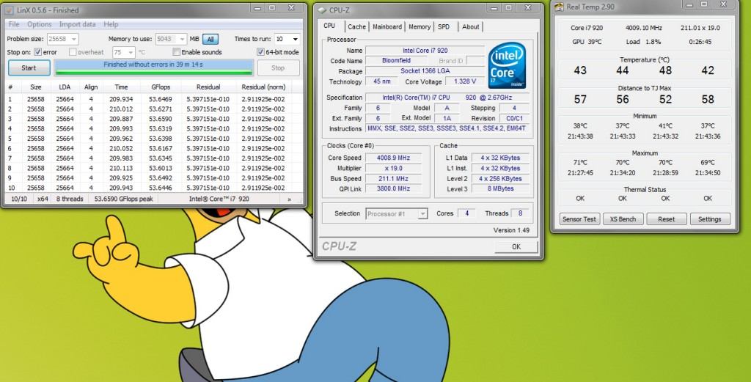This screenshot has width=751, height=382.
Task: Click the Multiplier x 19.0 field
Action: (x=393, y=168)
